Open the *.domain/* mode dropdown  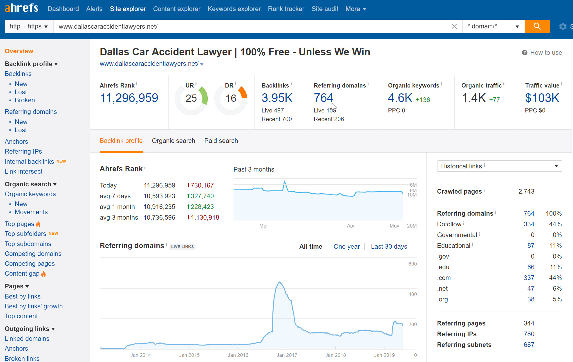pyautogui.click(x=494, y=26)
